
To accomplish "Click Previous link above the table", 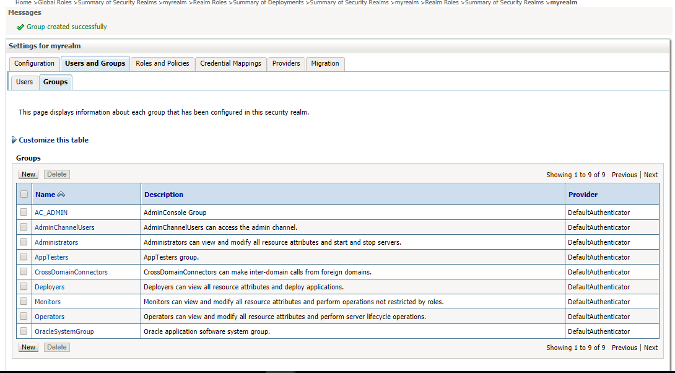I will click(x=624, y=175).
